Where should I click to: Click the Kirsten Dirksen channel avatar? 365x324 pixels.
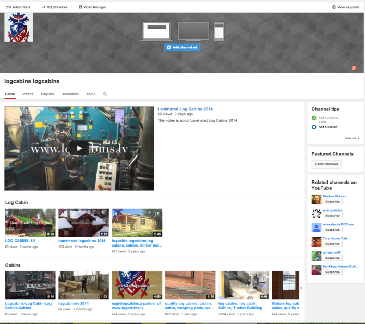pos(317,199)
